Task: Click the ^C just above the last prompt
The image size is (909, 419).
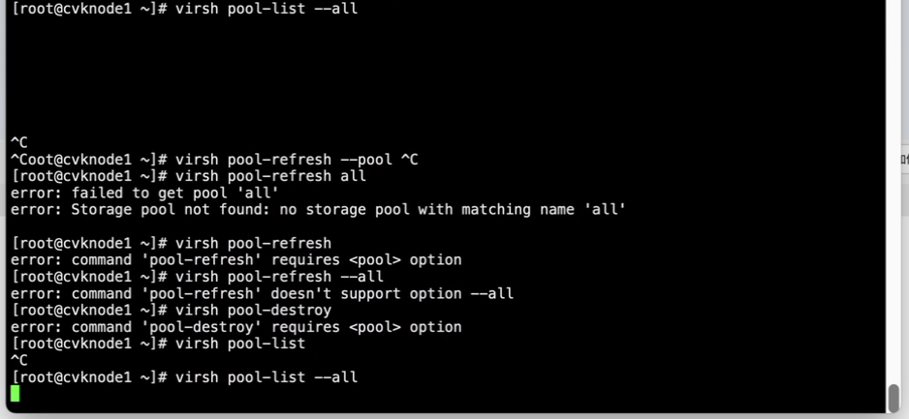Action: [x=18, y=360]
